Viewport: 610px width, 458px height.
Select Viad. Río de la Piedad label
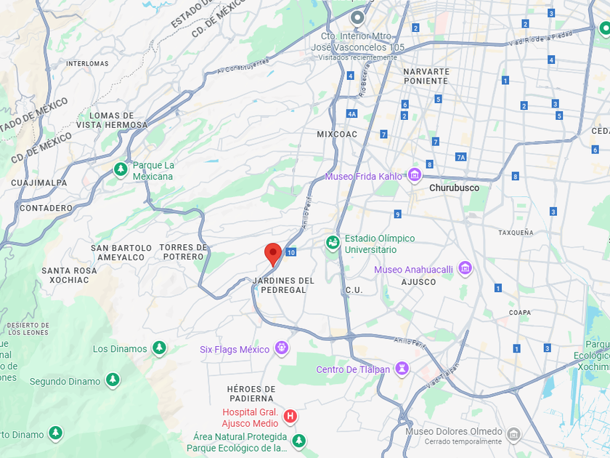click(541, 38)
